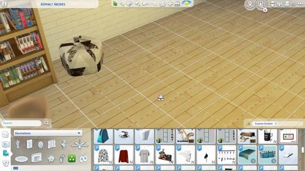Select the flower-in-cup category icon

62,159
